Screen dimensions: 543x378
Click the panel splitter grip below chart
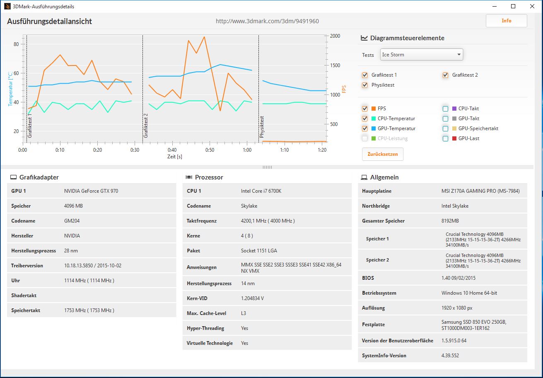tap(267, 167)
